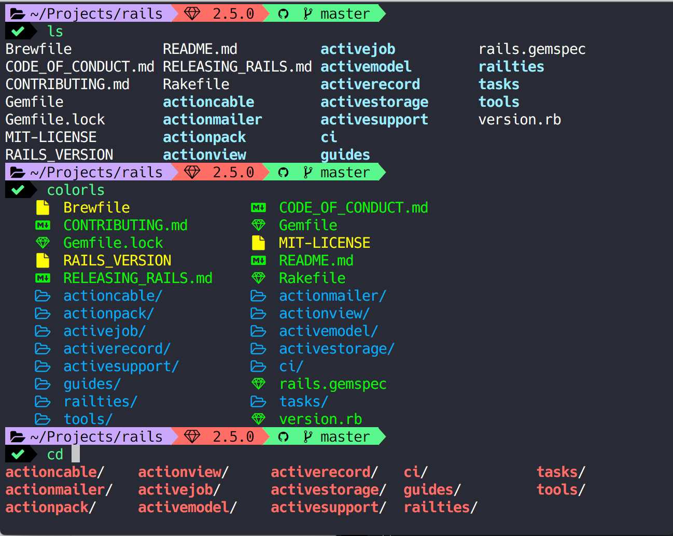Click 'actionmailer/' in the cd completion list

pyautogui.click(x=59, y=490)
